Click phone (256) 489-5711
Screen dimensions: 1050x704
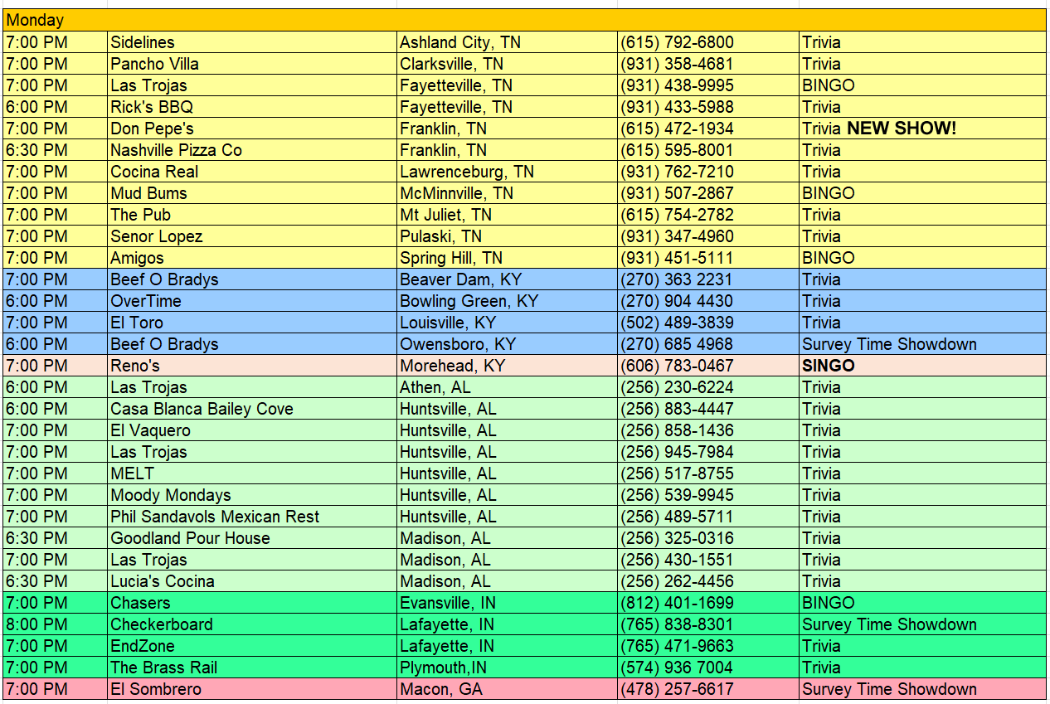pyautogui.click(x=708, y=517)
